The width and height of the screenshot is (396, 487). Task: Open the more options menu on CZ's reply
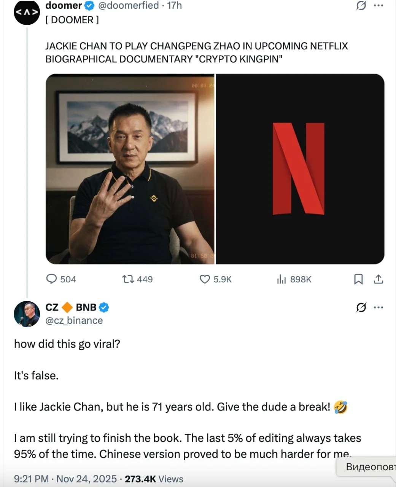(379, 307)
